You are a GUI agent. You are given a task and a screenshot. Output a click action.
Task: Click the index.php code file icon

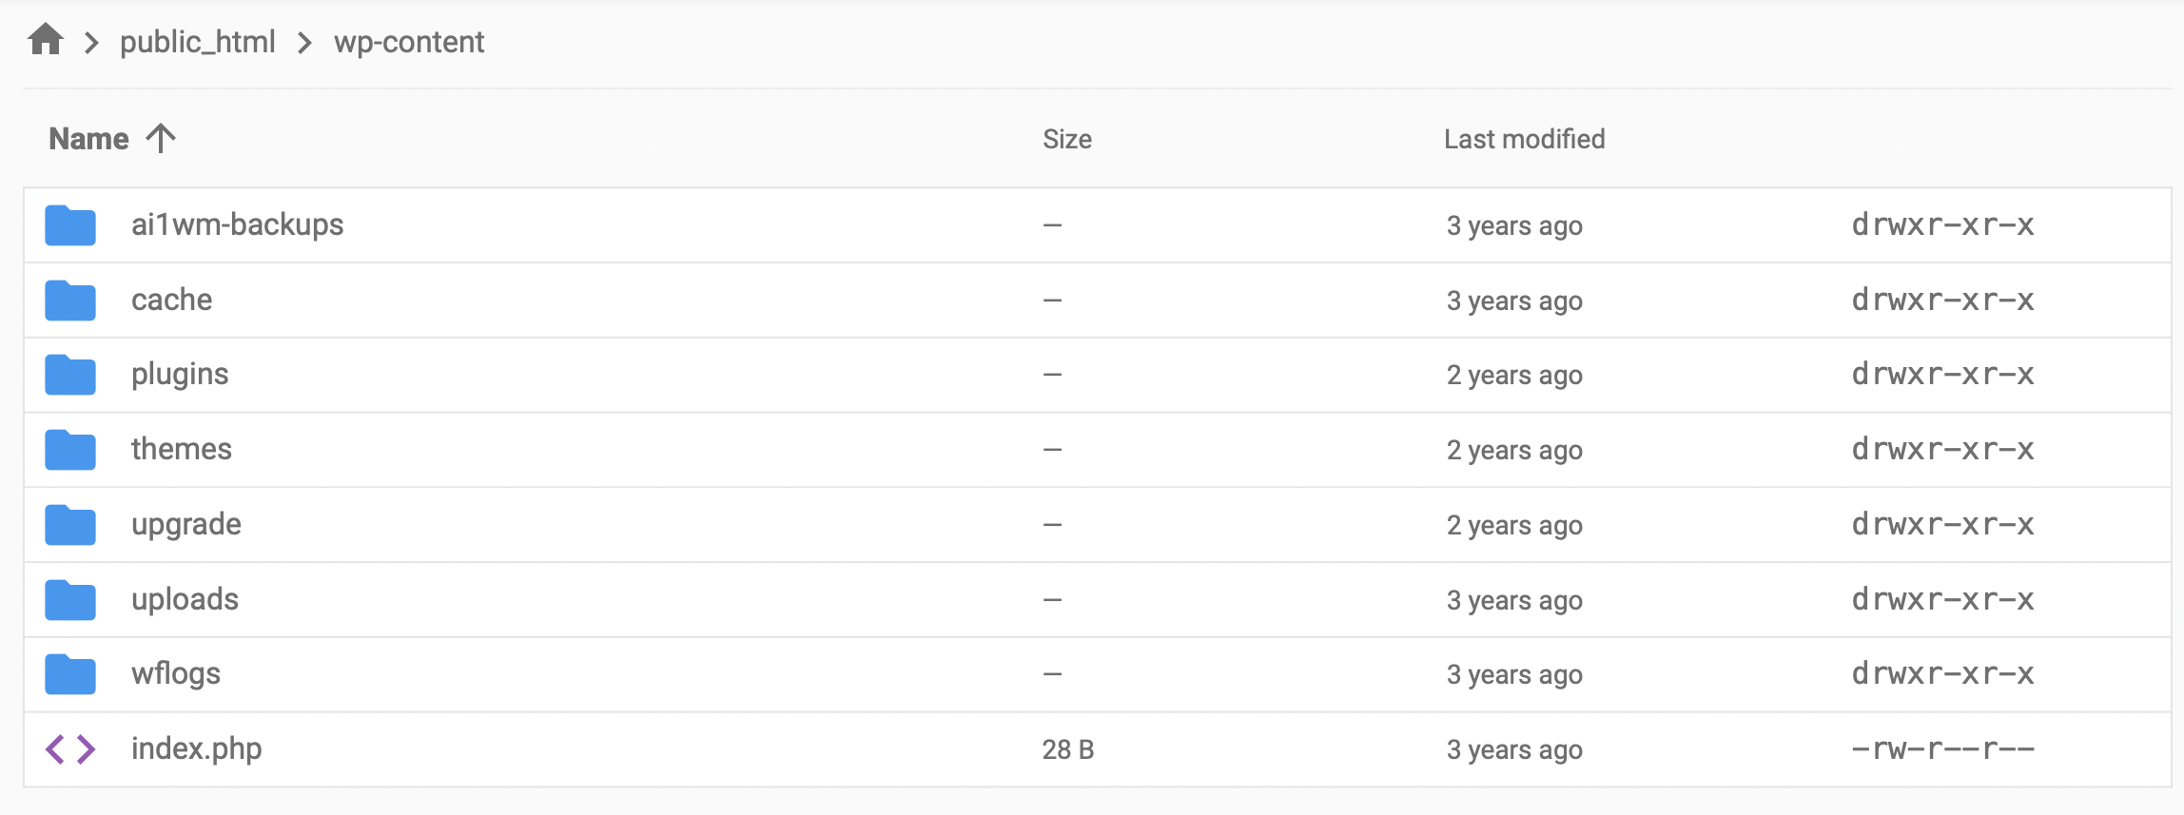(x=70, y=749)
